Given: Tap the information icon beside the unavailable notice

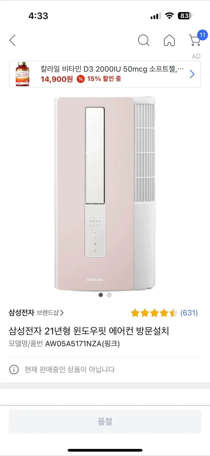Looking at the screenshot, I should pos(14,370).
